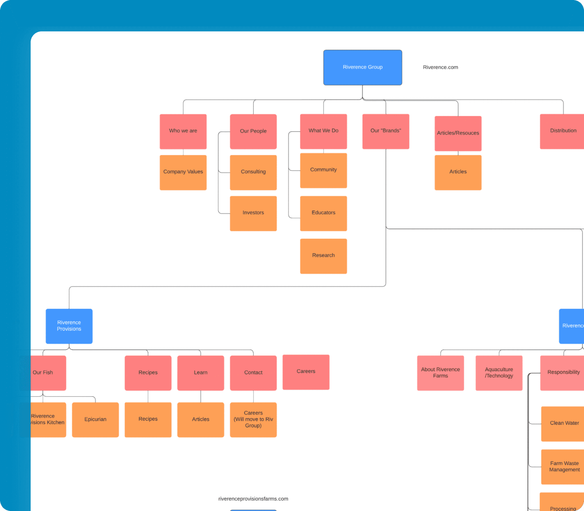Click the pink Recipes node

coord(148,373)
